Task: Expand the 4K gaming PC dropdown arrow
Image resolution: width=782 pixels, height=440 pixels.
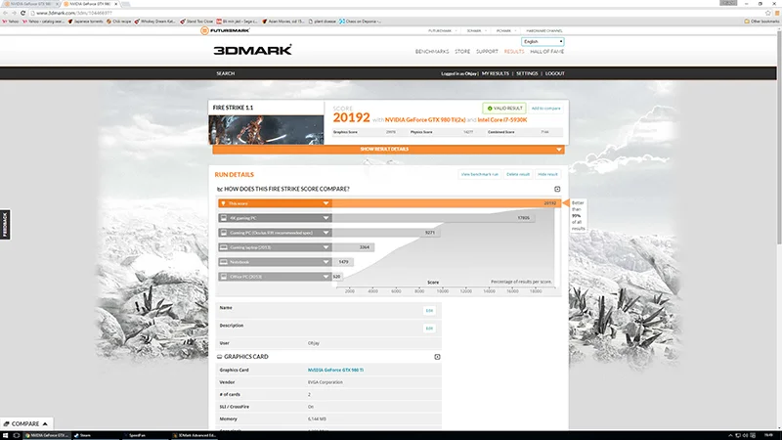Action: [326, 218]
